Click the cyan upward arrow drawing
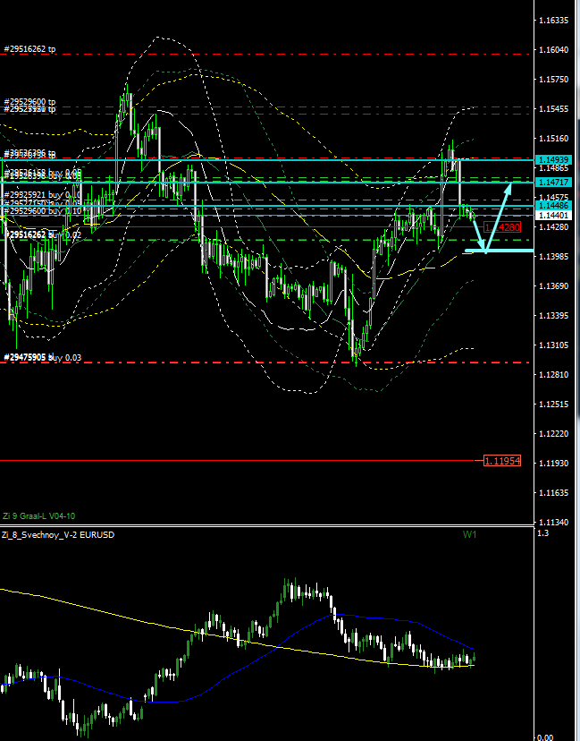This screenshot has height=741, width=580. click(498, 217)
